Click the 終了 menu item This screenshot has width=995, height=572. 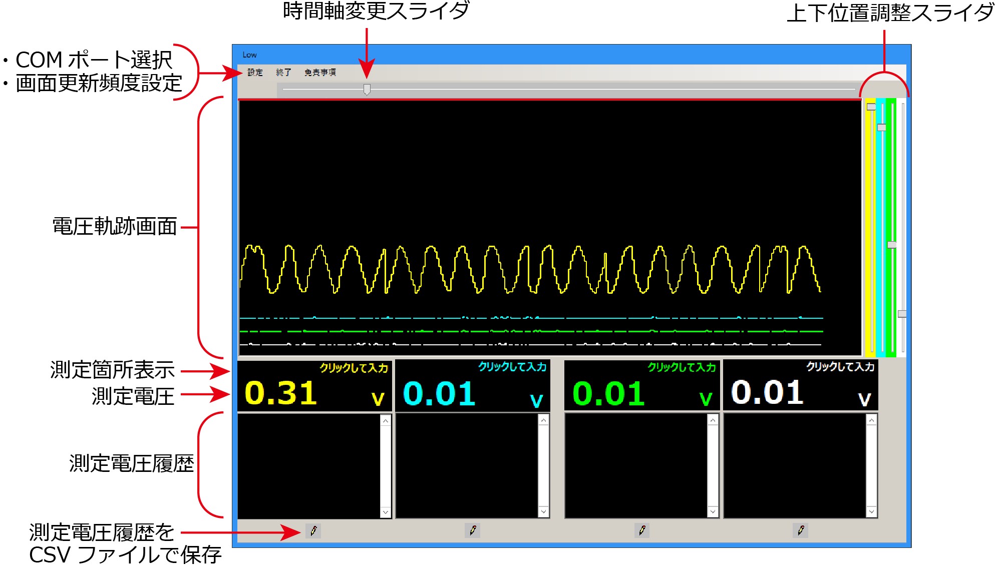(x=283, y=73)
